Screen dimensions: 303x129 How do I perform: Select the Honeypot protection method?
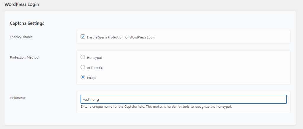coord(83,57)
